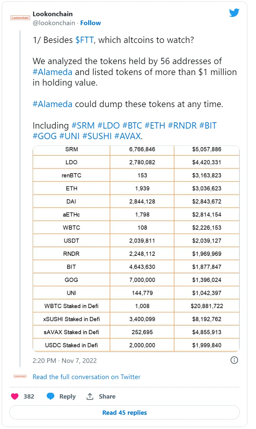Click the $FTT cashtag link
Screen dimensions: 256x429
(x=85, y=40)
